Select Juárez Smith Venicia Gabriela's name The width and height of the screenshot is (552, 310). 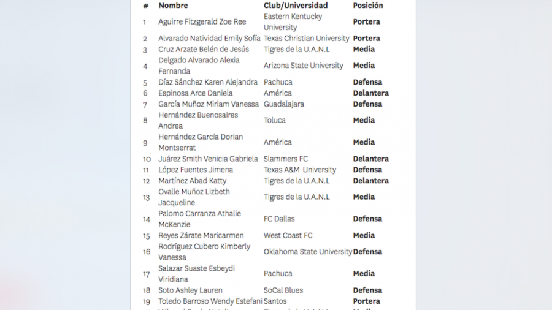(x=207, y=159)
